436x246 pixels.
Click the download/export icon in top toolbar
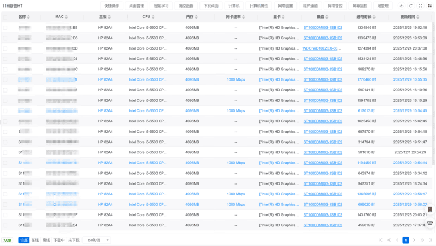tap(402, 5)
